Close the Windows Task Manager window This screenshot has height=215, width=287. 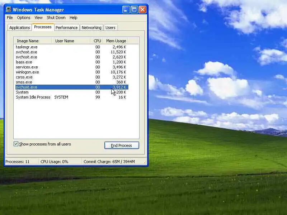[142, 10]
